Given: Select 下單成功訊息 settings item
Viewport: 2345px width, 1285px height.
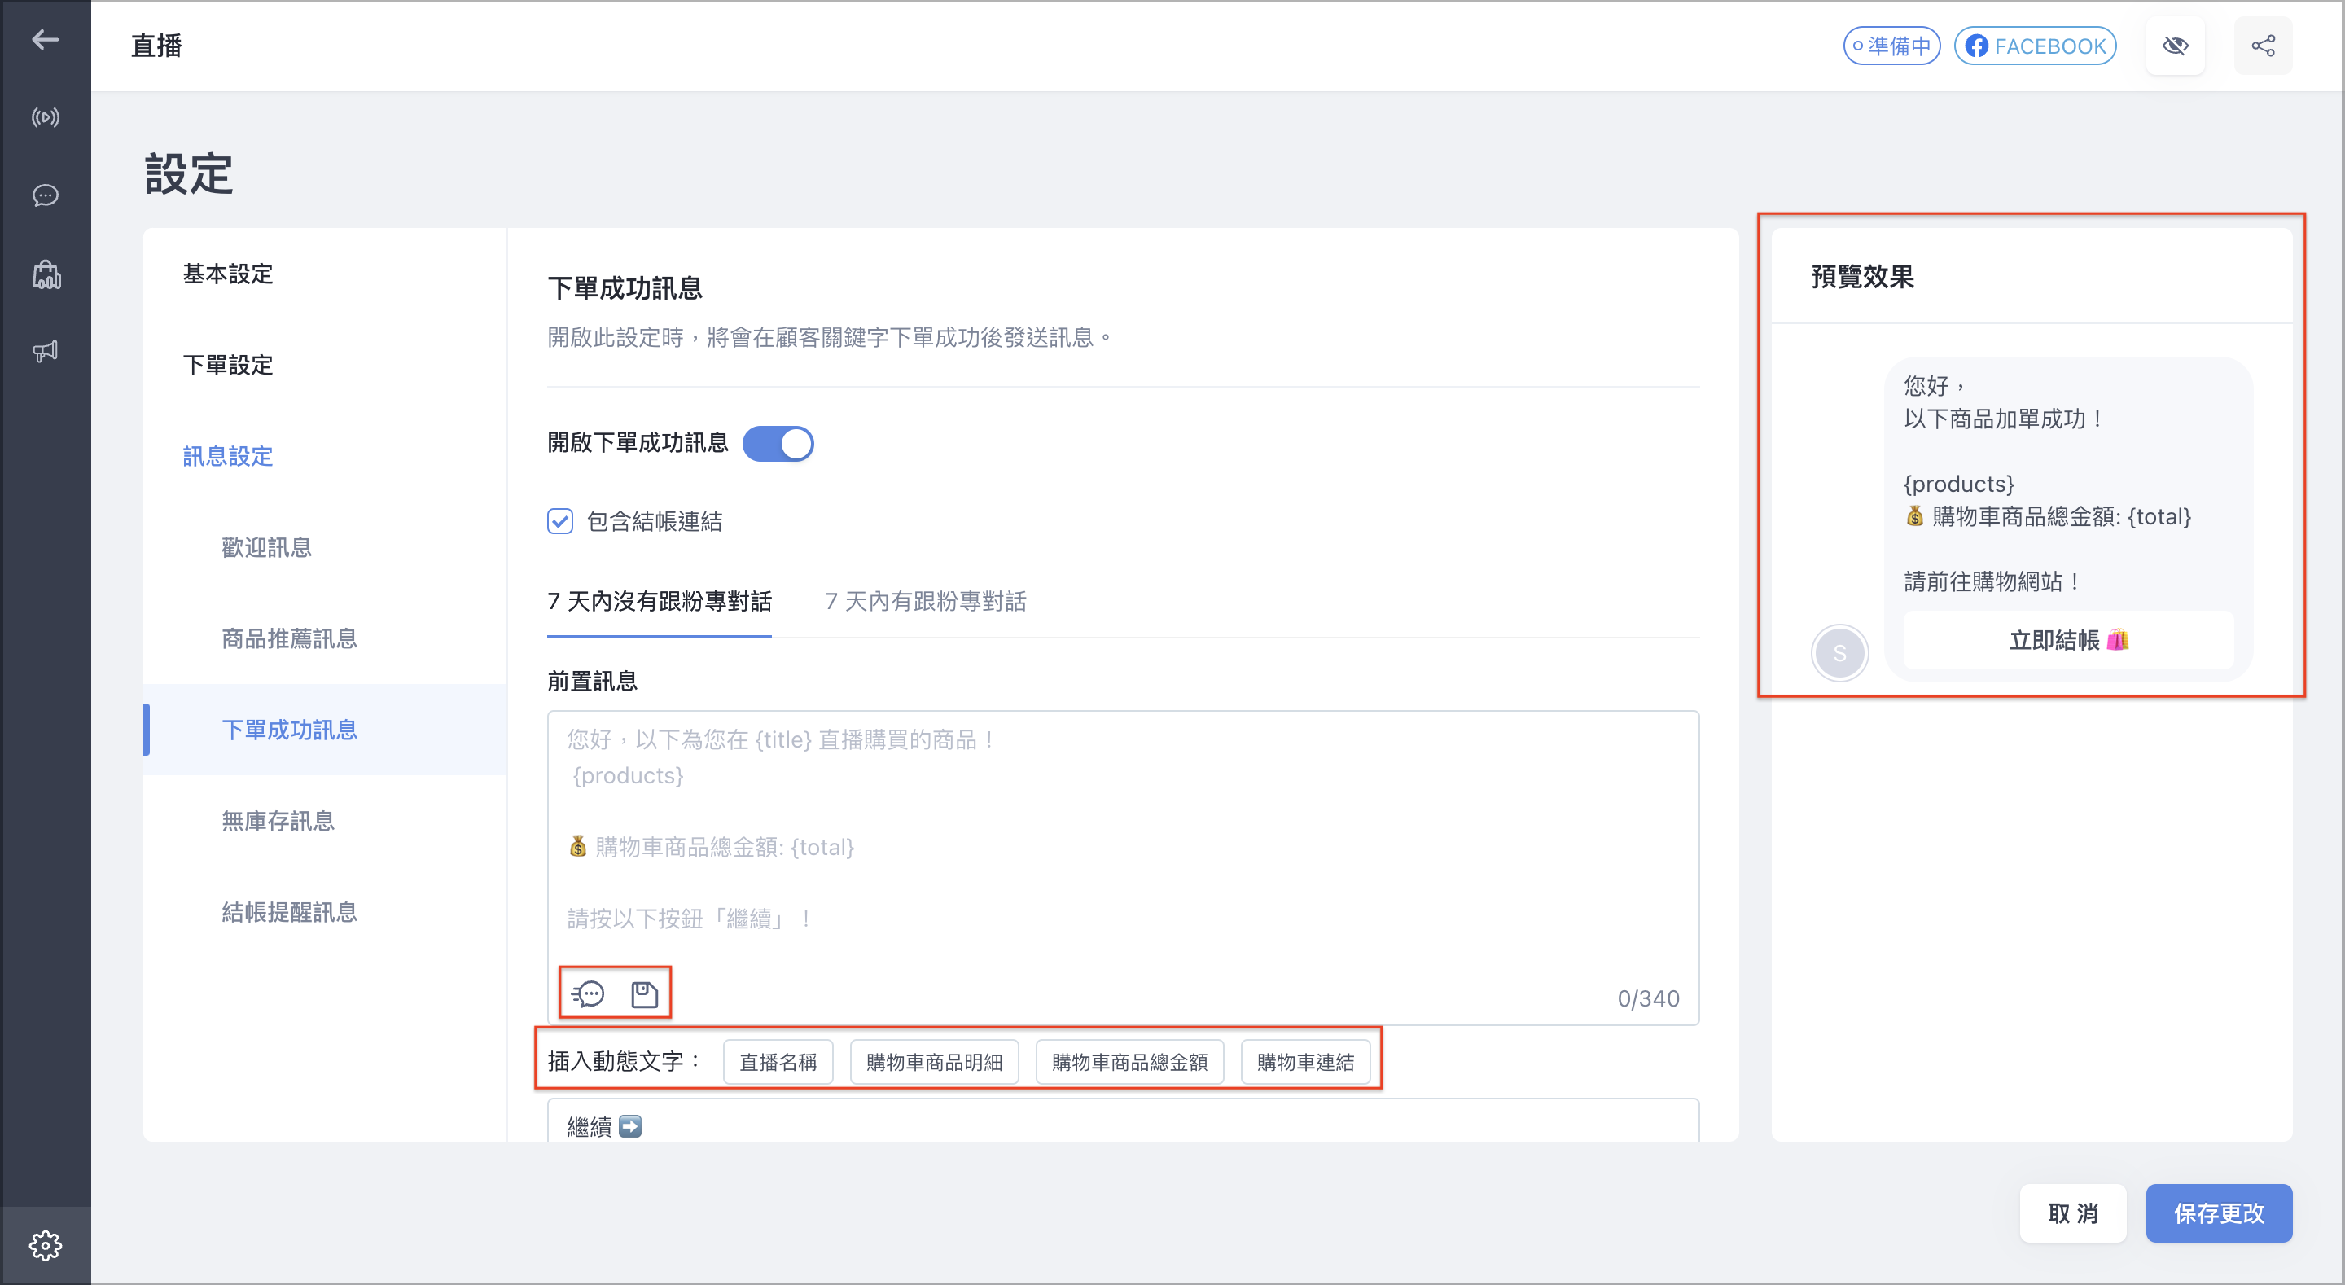Looking at the screenshot, I should coord(325,730).
